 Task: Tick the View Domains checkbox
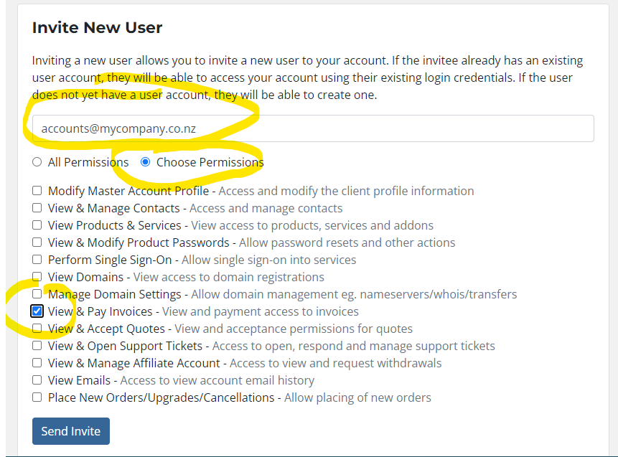click(37, 276)
